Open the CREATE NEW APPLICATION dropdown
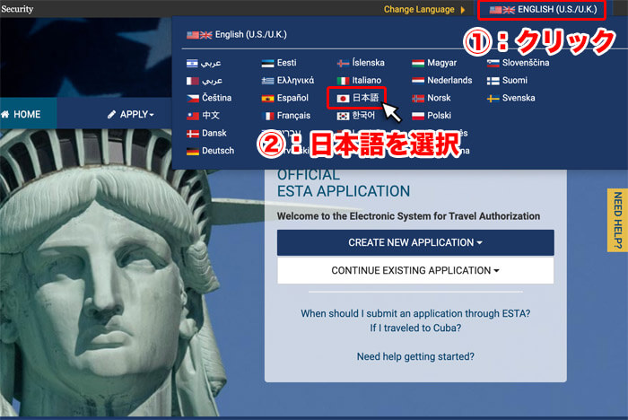This screenshot has height=420, width=628. pos(415,242)
